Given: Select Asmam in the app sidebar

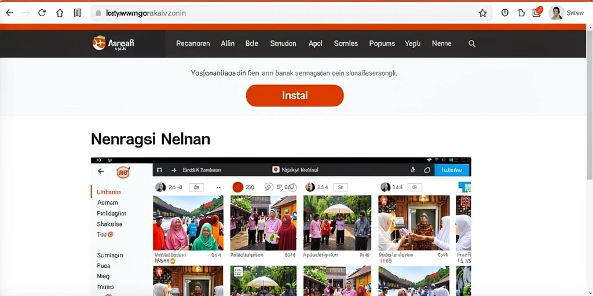Looking at the screenshot, I should click(107, 202).
